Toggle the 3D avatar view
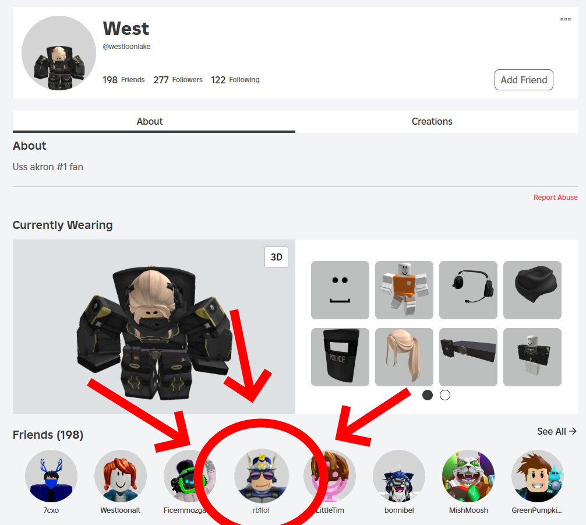The image size is (586, 525). 276,257
